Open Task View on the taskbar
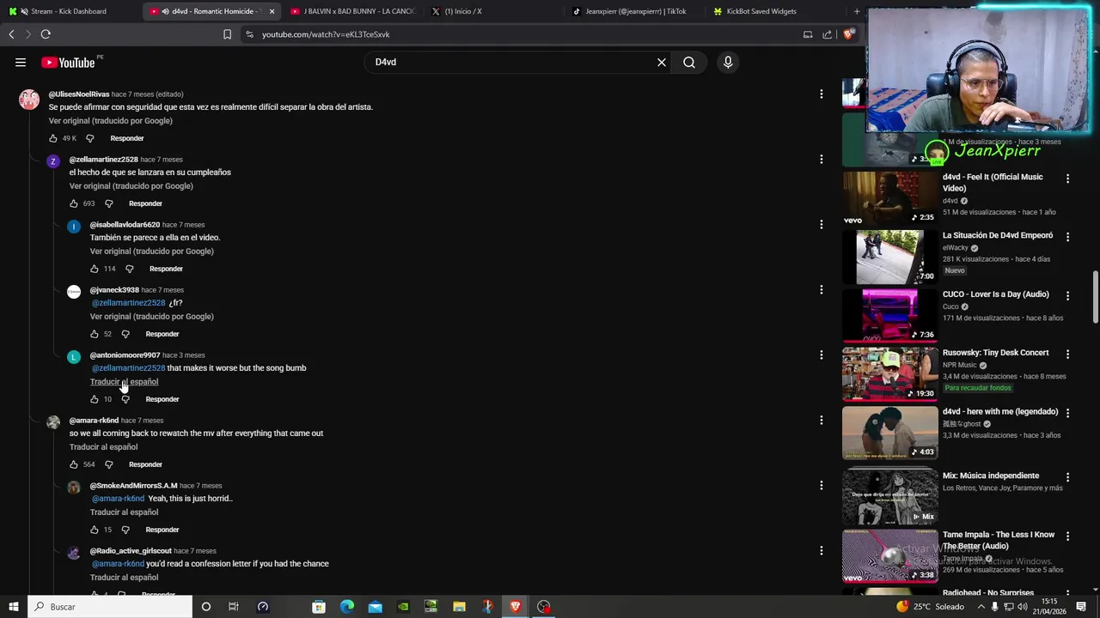 click(x=233, y=607)
